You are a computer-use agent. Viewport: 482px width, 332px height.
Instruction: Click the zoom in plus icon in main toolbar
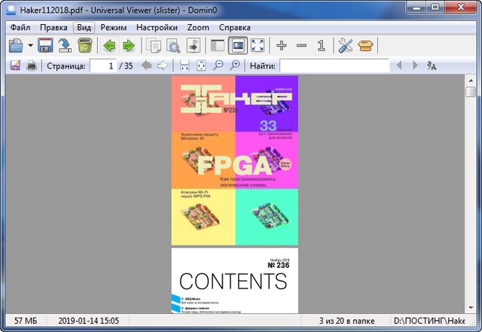point(282,46)
